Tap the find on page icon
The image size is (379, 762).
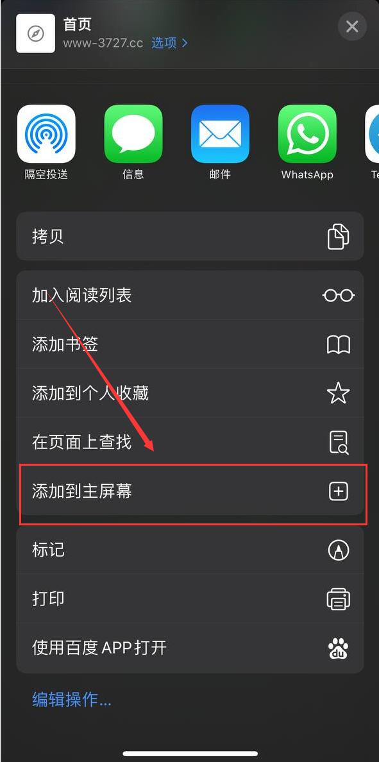[x=338, y=442]
